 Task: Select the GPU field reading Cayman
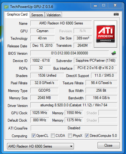point(42,31)
